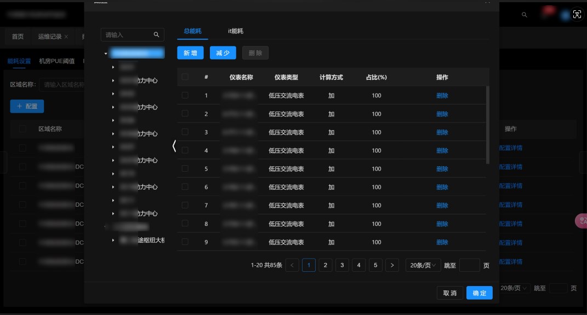The height and width of the screenshot is (315, 587).
Task: Click the magnifier search icon in top bar
Action: coord(525,15)
